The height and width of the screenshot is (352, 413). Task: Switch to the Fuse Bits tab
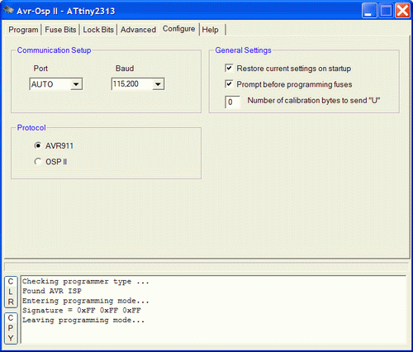pos(60,30)
